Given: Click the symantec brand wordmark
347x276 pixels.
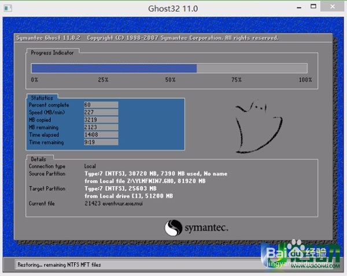Looking at the screenshot, I should tap(206, 227).
